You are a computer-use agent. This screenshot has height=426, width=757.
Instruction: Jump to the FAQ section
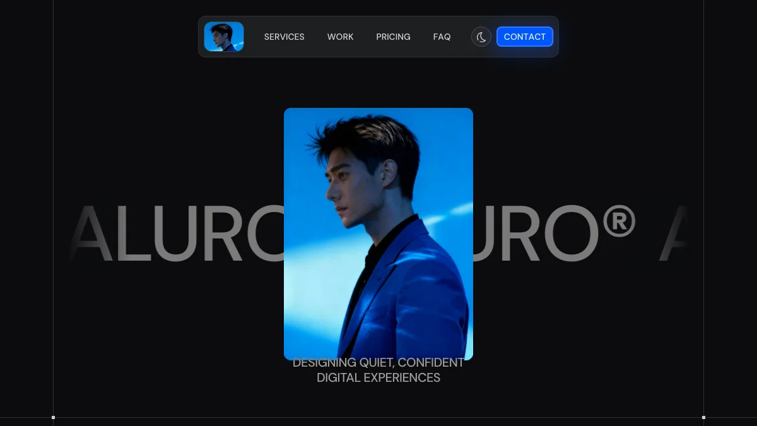click(442, 37)
